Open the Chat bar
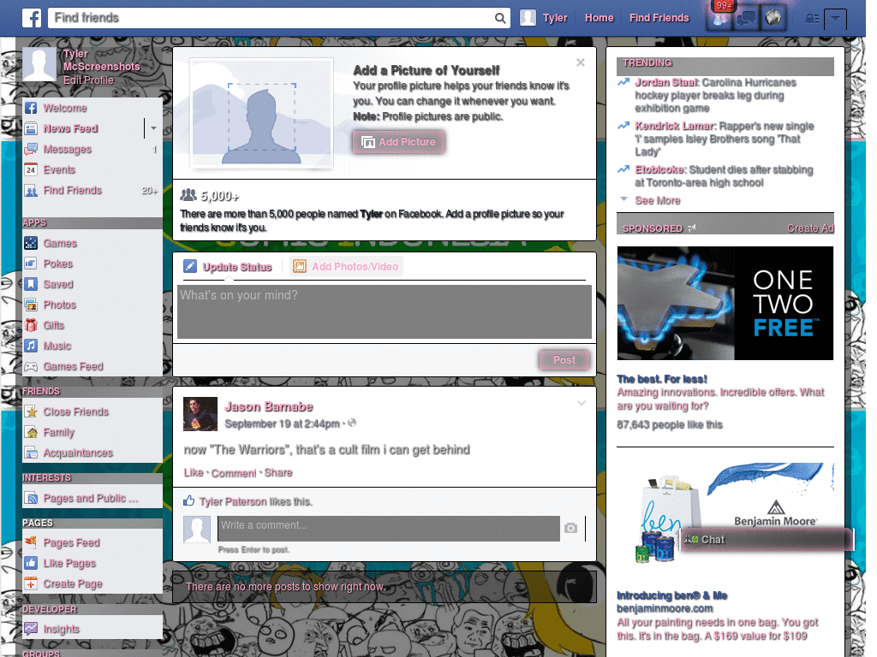877x657 pixels. click(766, 540)
